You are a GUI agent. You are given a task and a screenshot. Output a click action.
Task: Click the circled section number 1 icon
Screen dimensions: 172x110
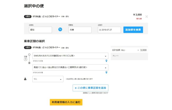tap(26, 59)
